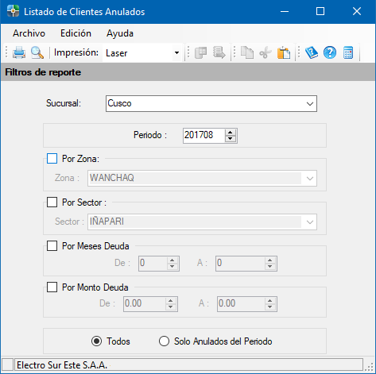This screenshot has height=374, width=376.
Task: Increase the Periodo value with up arrow
Action: [x=230, y=133]
